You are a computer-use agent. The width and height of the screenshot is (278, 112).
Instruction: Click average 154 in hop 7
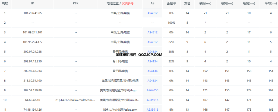coord(271,71)
